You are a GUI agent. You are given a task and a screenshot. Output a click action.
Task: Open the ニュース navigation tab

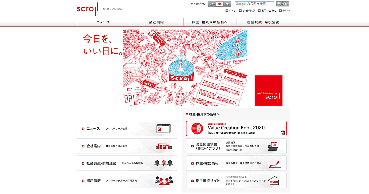point(103,22)
